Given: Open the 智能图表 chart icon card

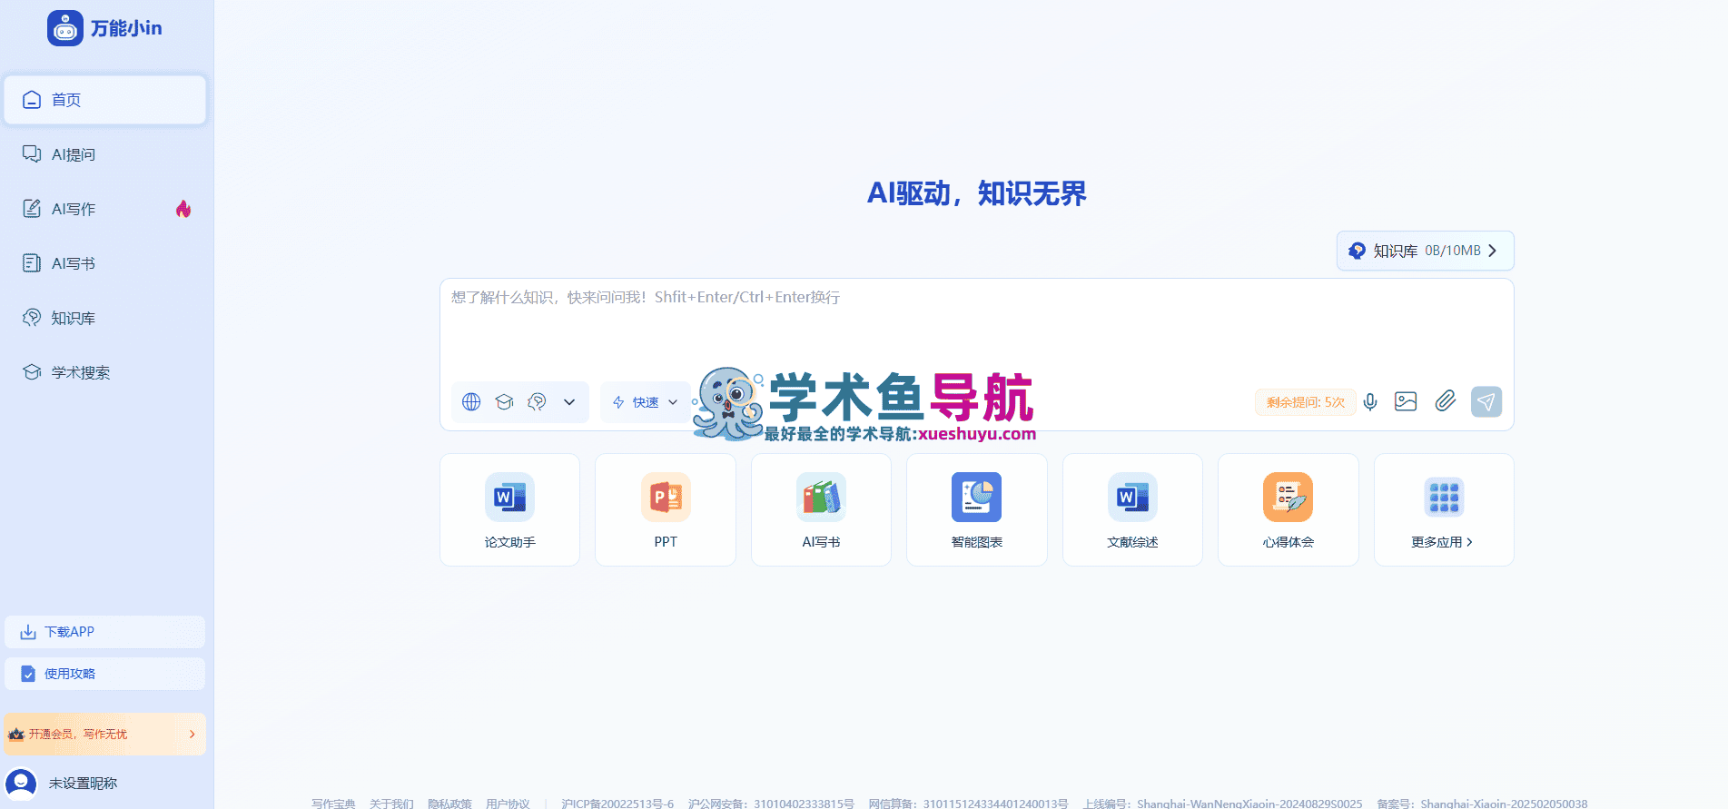Looking at the screenshot, I should click(977, 509).
